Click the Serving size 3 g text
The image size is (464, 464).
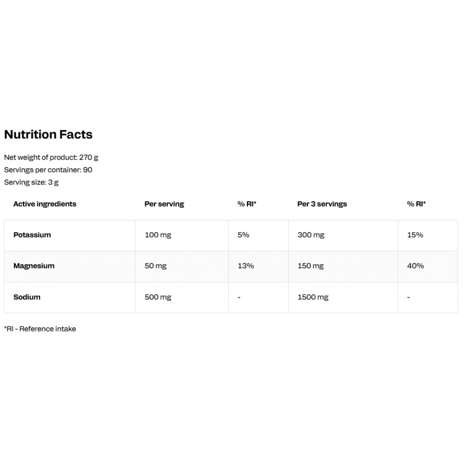point(32,183)
